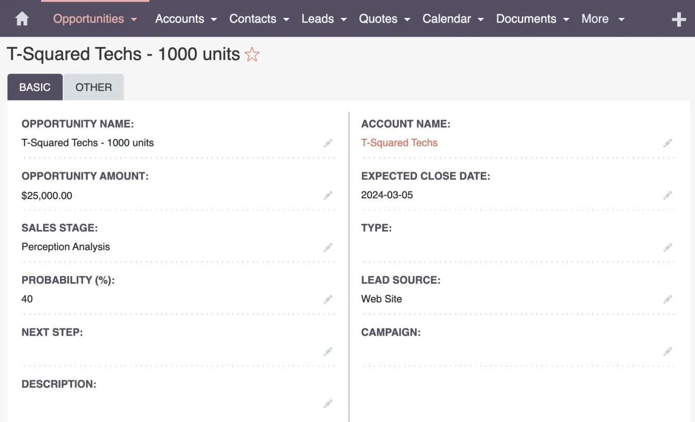Expand the Accounts dropdown menu

tap(185, 18)
